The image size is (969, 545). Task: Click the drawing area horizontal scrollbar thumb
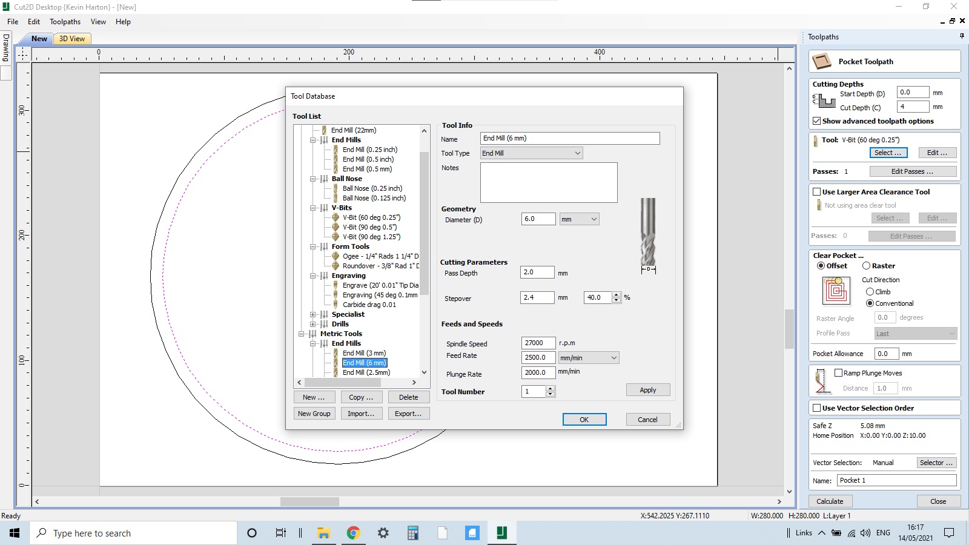pos(309,501)
